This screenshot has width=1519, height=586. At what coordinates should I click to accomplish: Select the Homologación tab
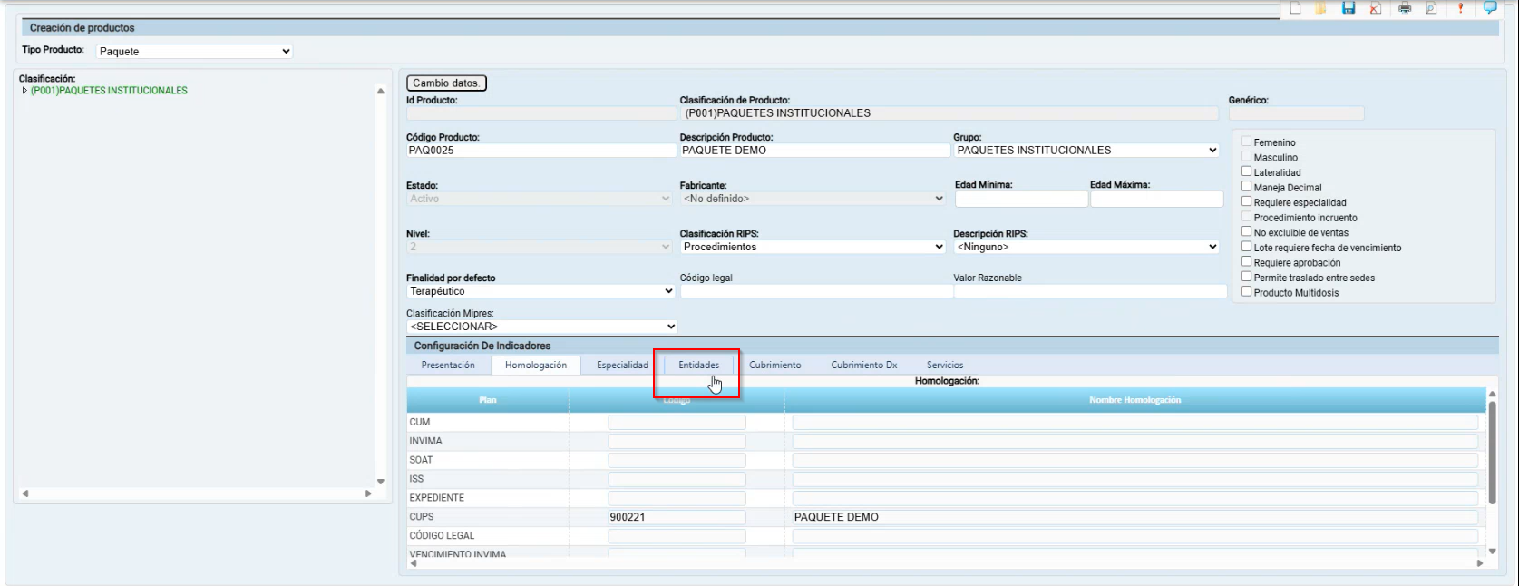coord(536,366)
